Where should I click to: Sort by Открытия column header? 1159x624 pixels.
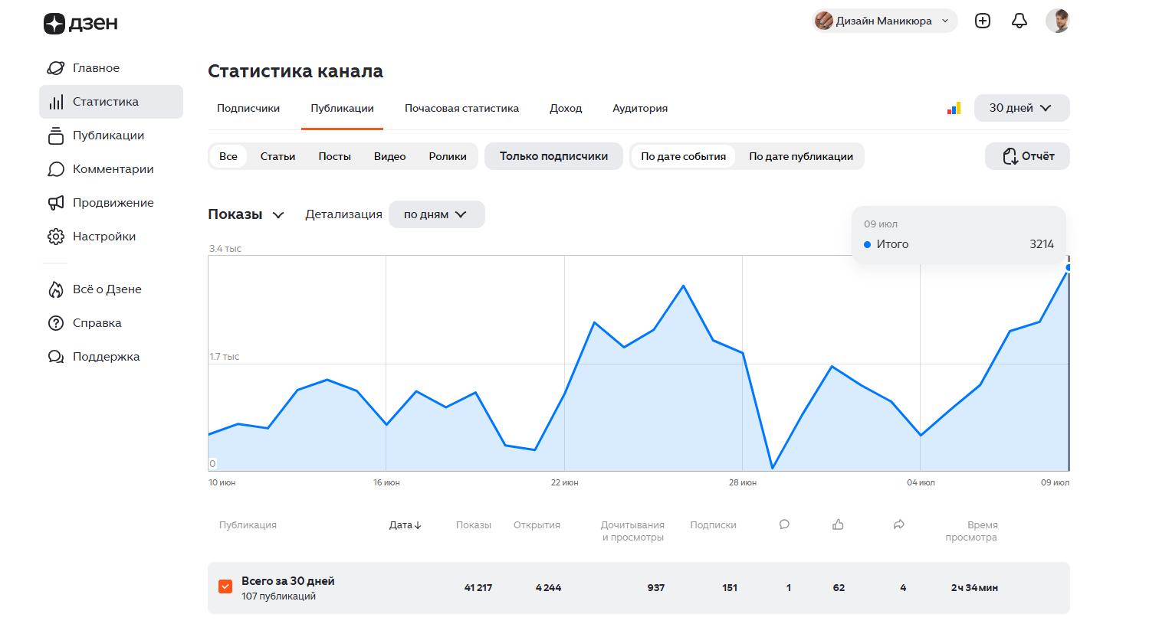[x=537, y=525]
